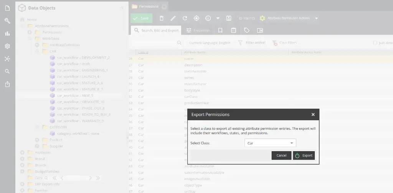Click the pencil rename icon

point(173,18)
